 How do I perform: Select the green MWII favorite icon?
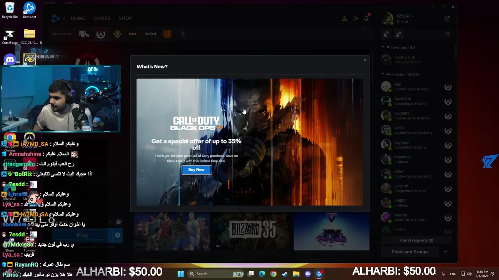coord(150,34)
